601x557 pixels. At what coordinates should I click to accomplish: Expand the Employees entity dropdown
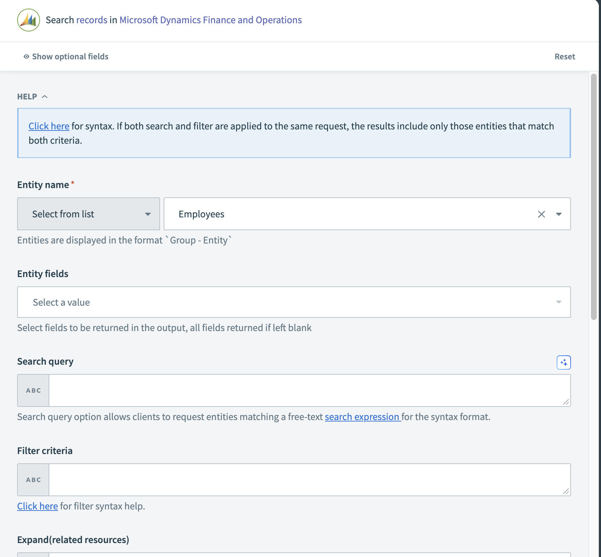(x=558, y=214)
